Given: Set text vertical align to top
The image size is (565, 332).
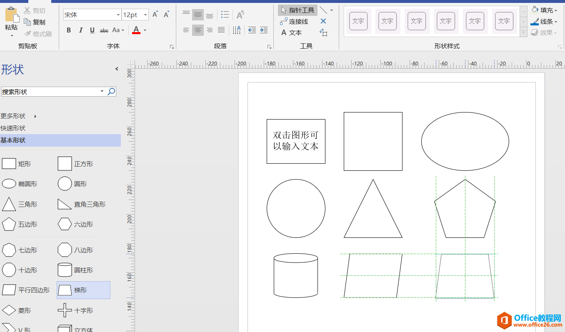Looking at the screenshot, I should point(186,15).
